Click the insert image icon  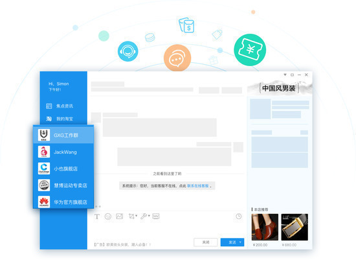coord(120,216)
